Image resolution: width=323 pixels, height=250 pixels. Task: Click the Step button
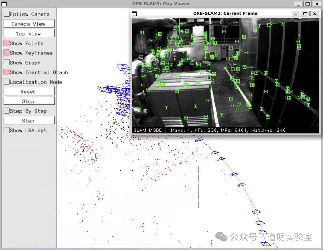click(x=29, y=121)
